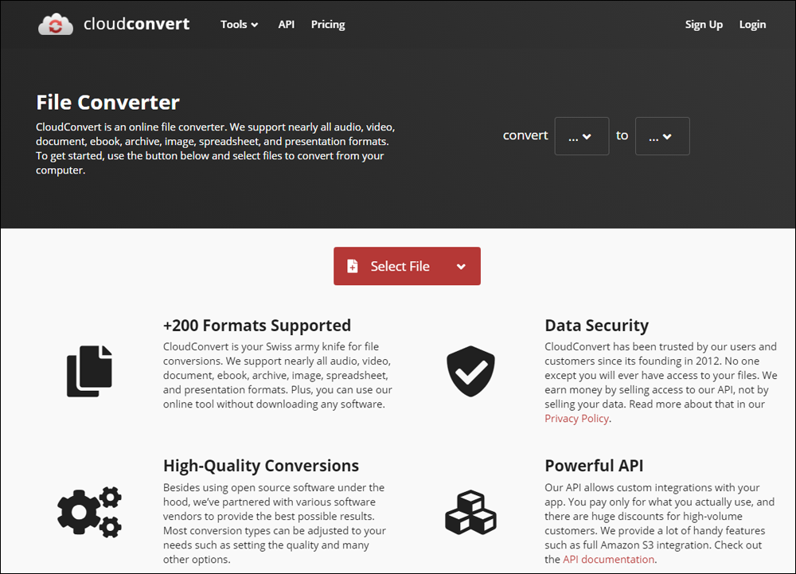Click the stacked documents formats icon

point(89,371)
